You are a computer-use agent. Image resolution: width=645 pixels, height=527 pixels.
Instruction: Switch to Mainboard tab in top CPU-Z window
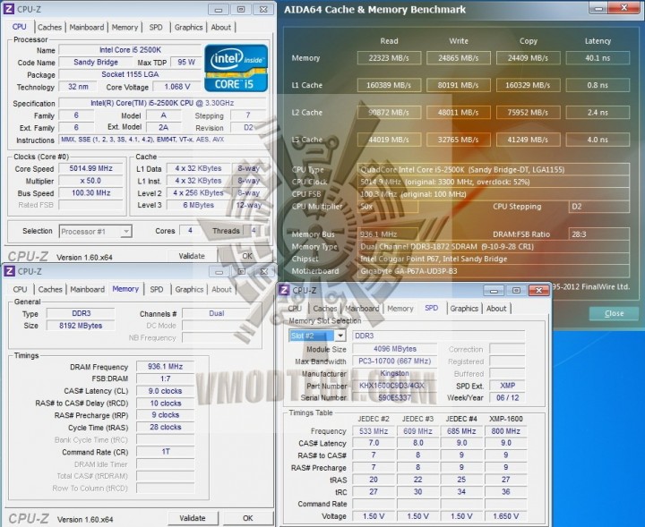pyautogui.click(x=86, y=28)
